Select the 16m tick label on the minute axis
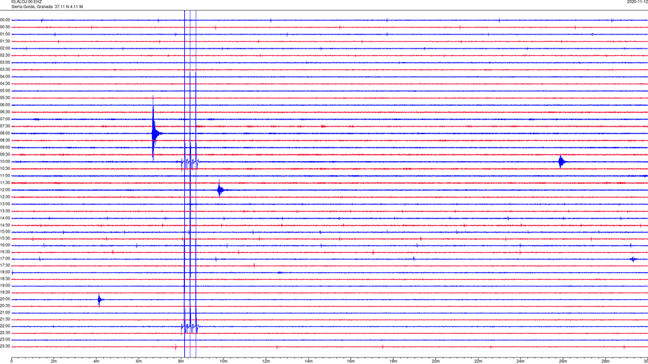Image resolution: width=648 pixels, height=364 pixels. pyautogui.click(x=351, y=361)
